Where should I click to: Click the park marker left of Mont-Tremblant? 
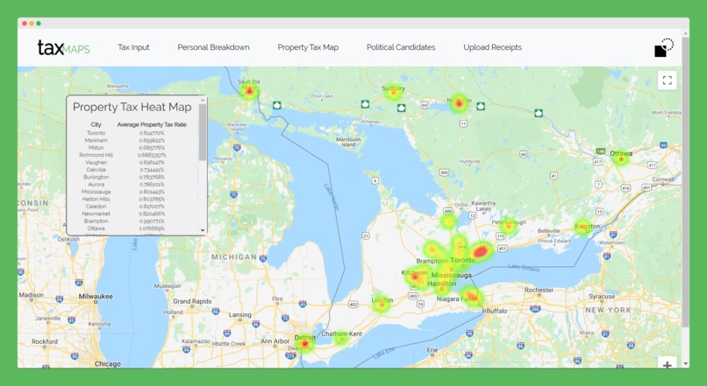click(539, 113)
